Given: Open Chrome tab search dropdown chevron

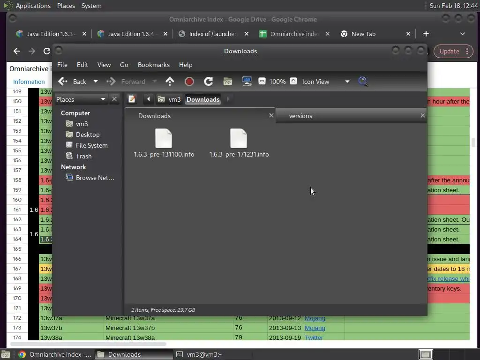Looking at the screenshot, I should point(463,34).
